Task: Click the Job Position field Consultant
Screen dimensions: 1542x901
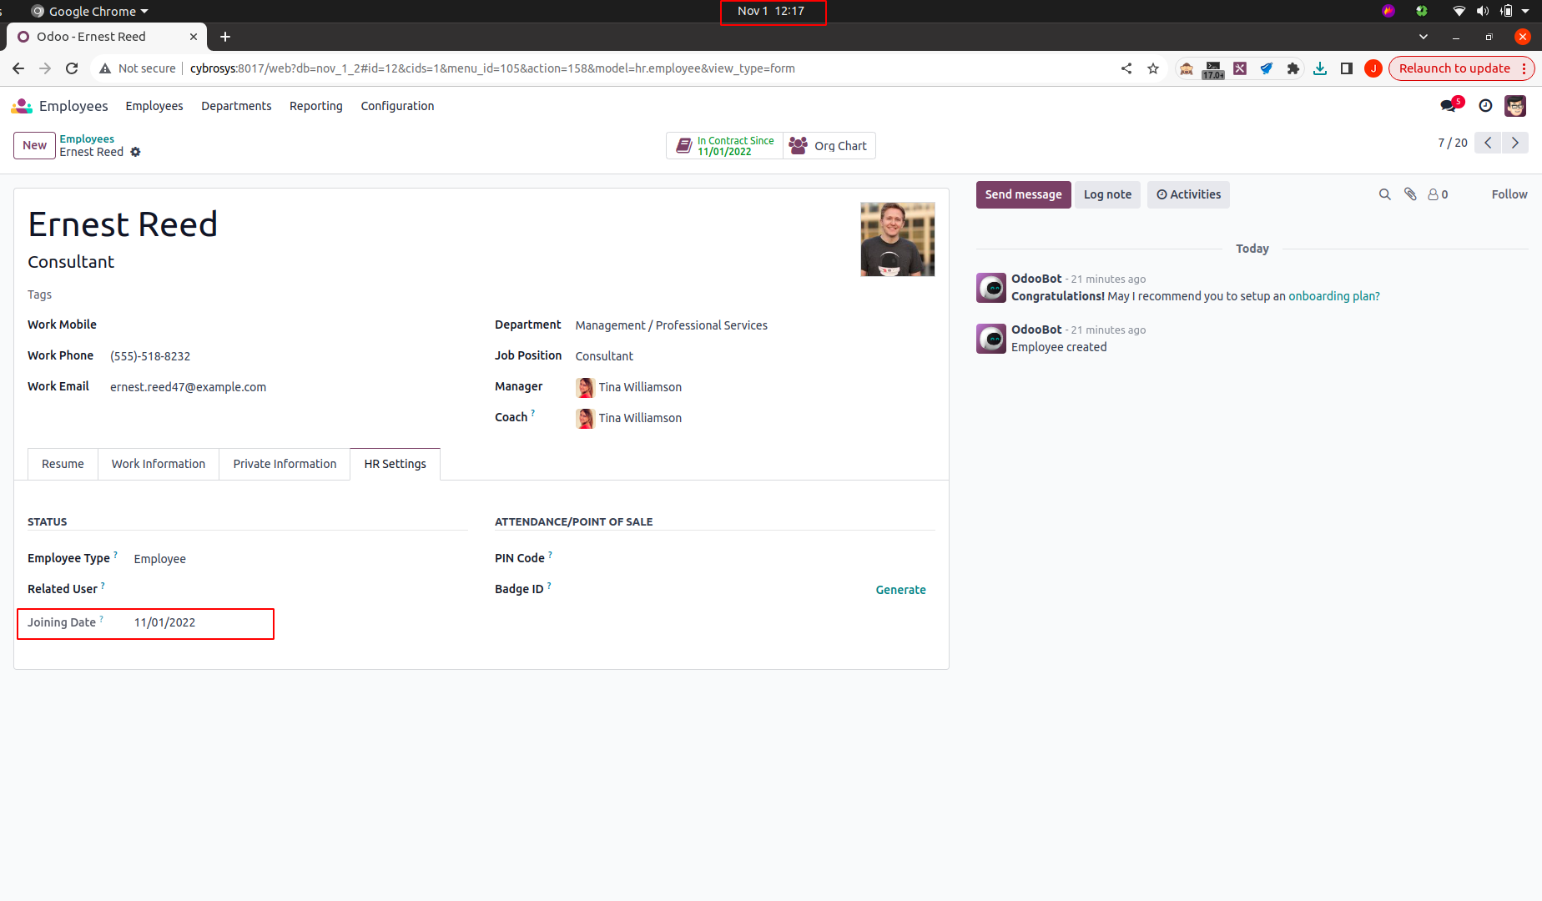Action: tap(604, 356)
